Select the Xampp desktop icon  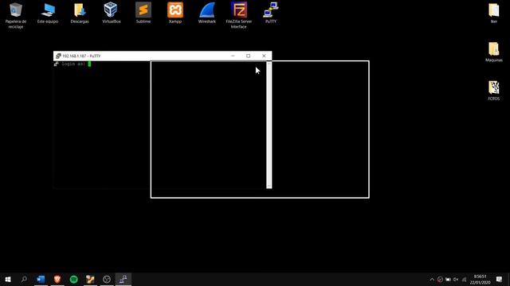click(x=175, y=13)
